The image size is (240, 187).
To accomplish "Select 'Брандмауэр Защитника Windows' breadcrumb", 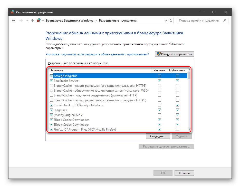I will click(69, 21).
